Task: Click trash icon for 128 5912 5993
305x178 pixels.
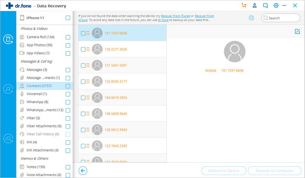Action: [88, 130]
